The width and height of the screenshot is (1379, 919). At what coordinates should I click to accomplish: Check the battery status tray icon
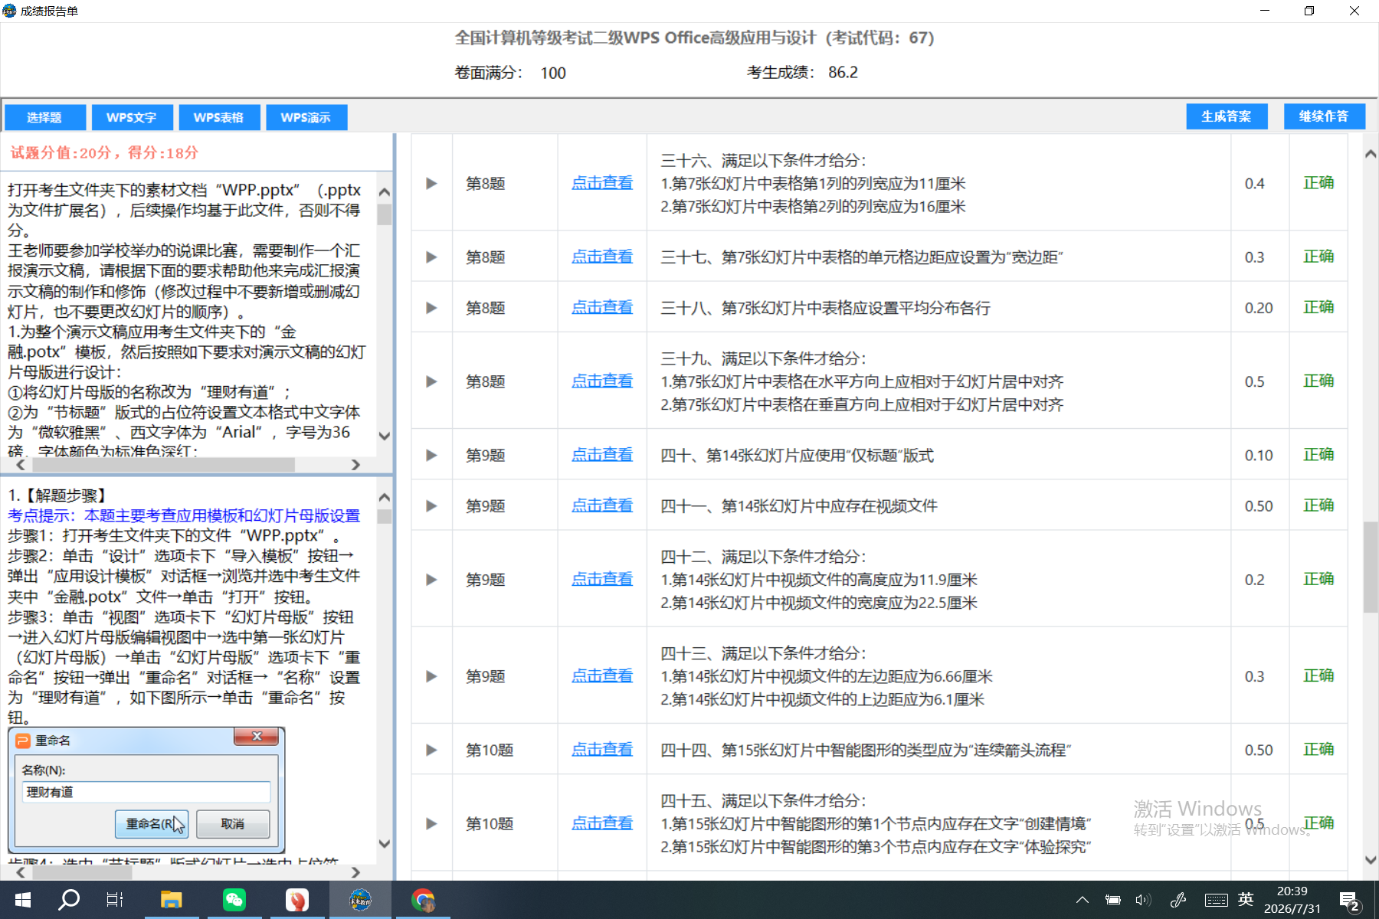click(x=1112, y=900)
